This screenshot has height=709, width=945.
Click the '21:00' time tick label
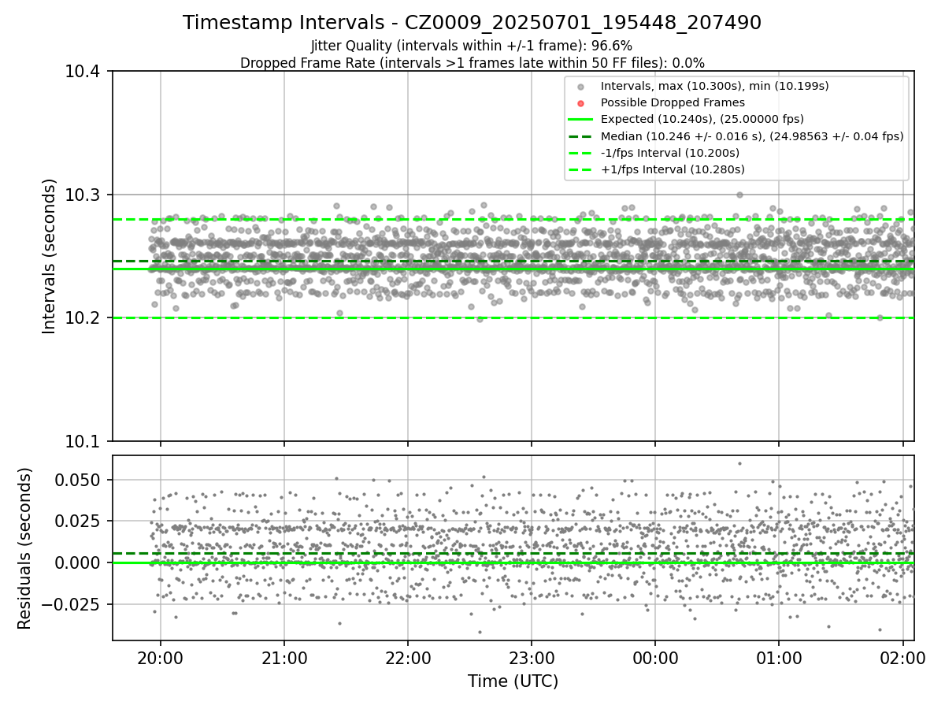tap(284, 657)
